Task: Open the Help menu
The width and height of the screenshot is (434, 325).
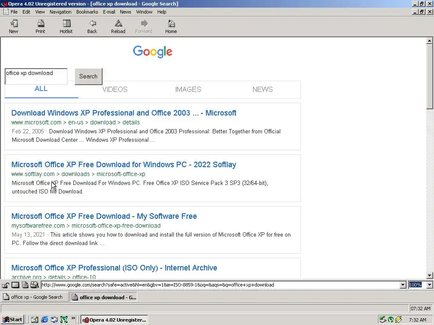Action: coord(161,12)
